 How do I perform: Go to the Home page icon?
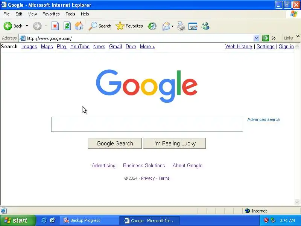point(79,26)
